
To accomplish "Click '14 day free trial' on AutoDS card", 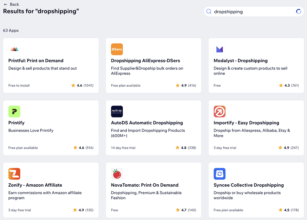I will [123, 148].
